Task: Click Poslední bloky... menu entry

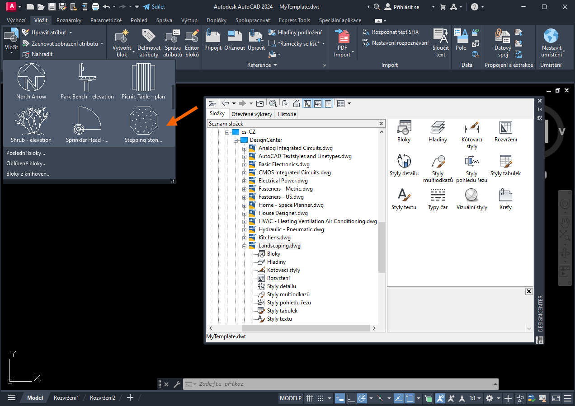Action: pyautogui.click(x=26, y=153)
